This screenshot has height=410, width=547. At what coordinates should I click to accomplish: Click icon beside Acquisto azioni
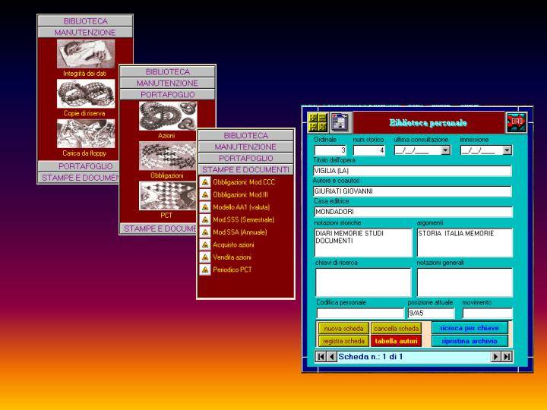(x=205, y=244)
